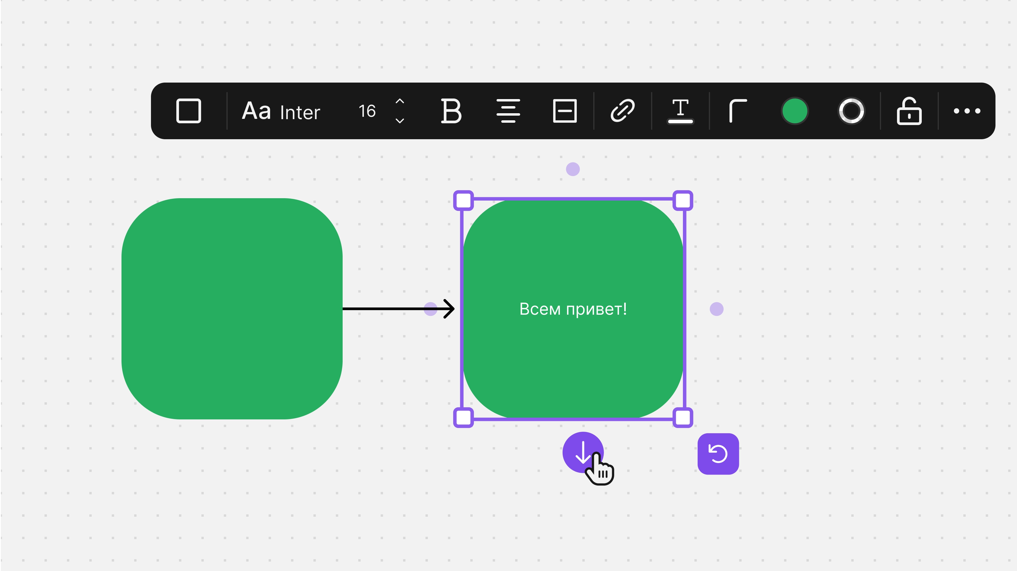Open the three-dot more options menu

tap(967, 111)
